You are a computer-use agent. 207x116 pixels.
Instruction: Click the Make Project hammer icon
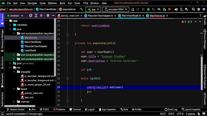point(82,9)
